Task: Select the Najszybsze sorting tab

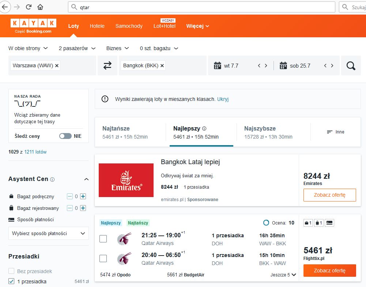Action: click(x=273, y=132)
